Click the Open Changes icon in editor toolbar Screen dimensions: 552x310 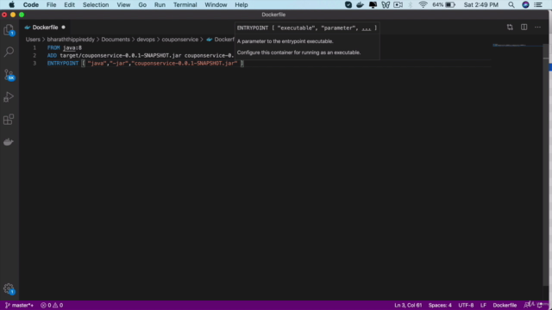[510, 27]
